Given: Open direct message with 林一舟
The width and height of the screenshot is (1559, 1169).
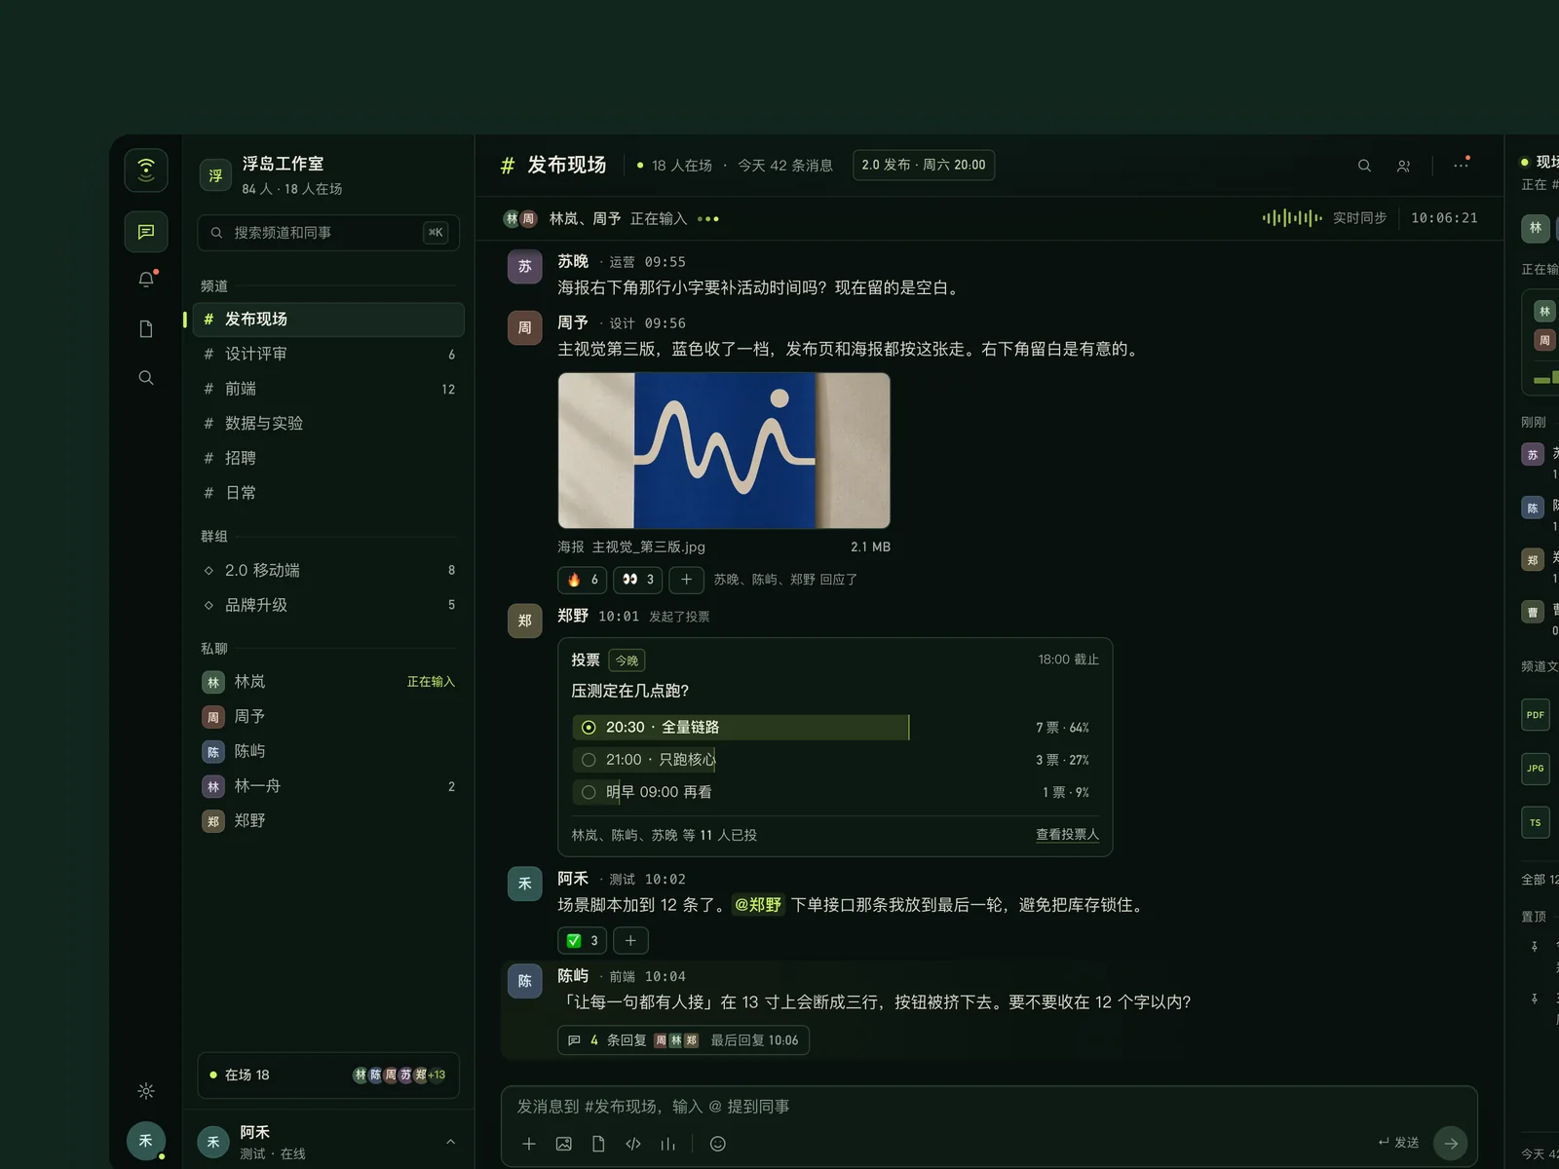Looking at the screenshot, I should 328,786.
